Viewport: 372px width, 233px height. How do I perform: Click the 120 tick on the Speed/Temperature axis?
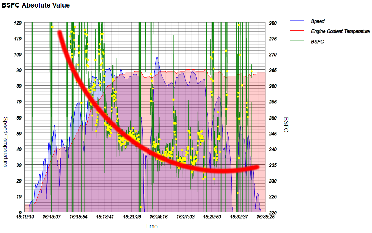point(18,23)
